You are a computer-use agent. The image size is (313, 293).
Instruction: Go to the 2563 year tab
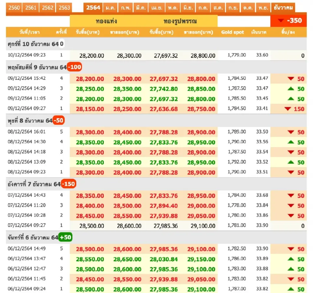pyautogui.click(x=64, y=8)
